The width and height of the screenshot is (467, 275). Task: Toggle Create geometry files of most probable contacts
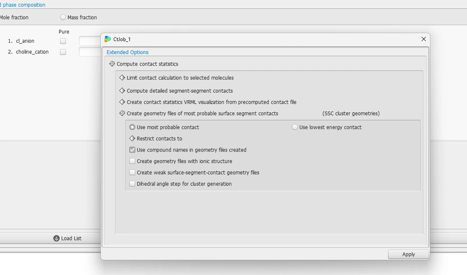point(122,114)
